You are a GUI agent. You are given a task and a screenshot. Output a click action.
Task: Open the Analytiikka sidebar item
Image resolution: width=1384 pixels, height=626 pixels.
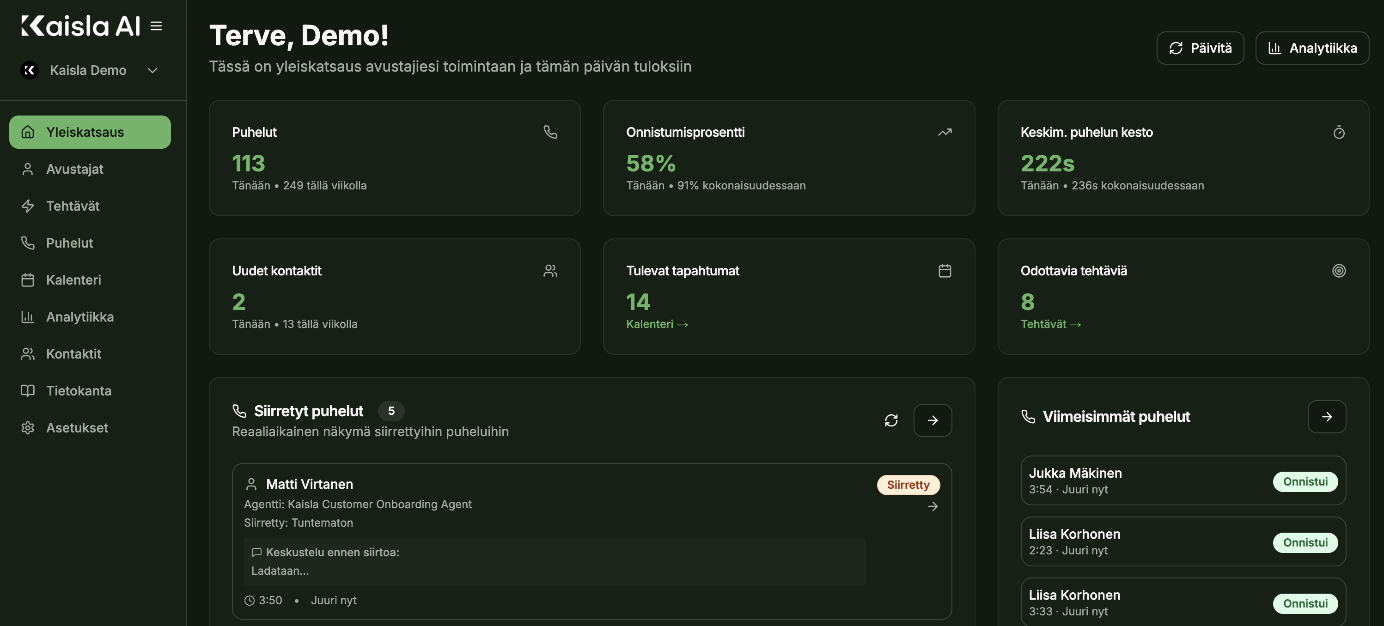pos(79,316)
